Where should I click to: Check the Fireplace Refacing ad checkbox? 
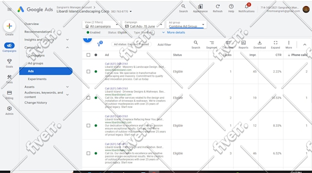89,125
